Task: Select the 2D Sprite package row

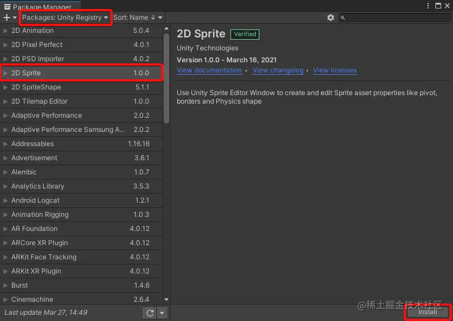Action: coord(82,73)
